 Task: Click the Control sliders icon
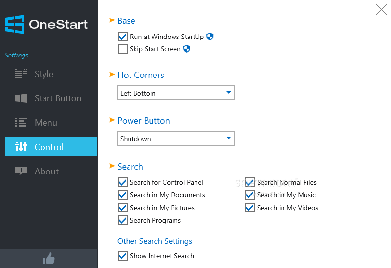click(x=21, y=147)
